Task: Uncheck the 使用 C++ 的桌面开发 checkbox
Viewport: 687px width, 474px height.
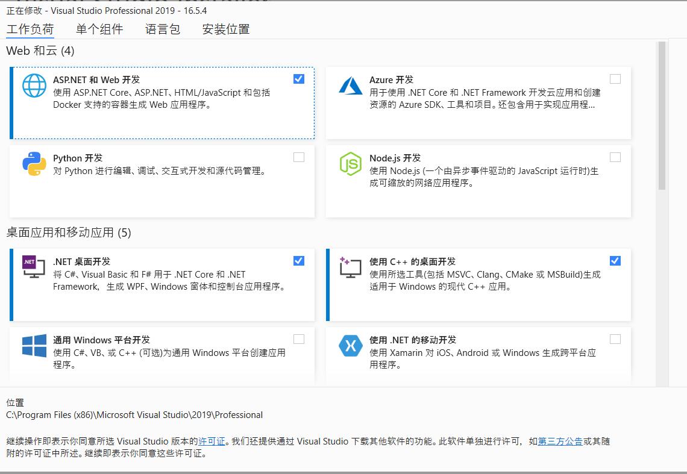Action: (615, 261)
